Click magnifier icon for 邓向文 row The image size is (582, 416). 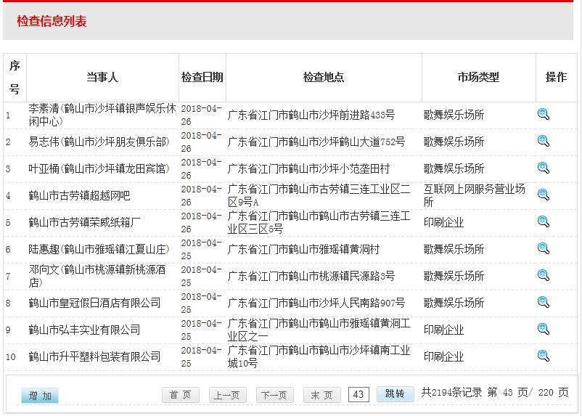coord(543,275)
